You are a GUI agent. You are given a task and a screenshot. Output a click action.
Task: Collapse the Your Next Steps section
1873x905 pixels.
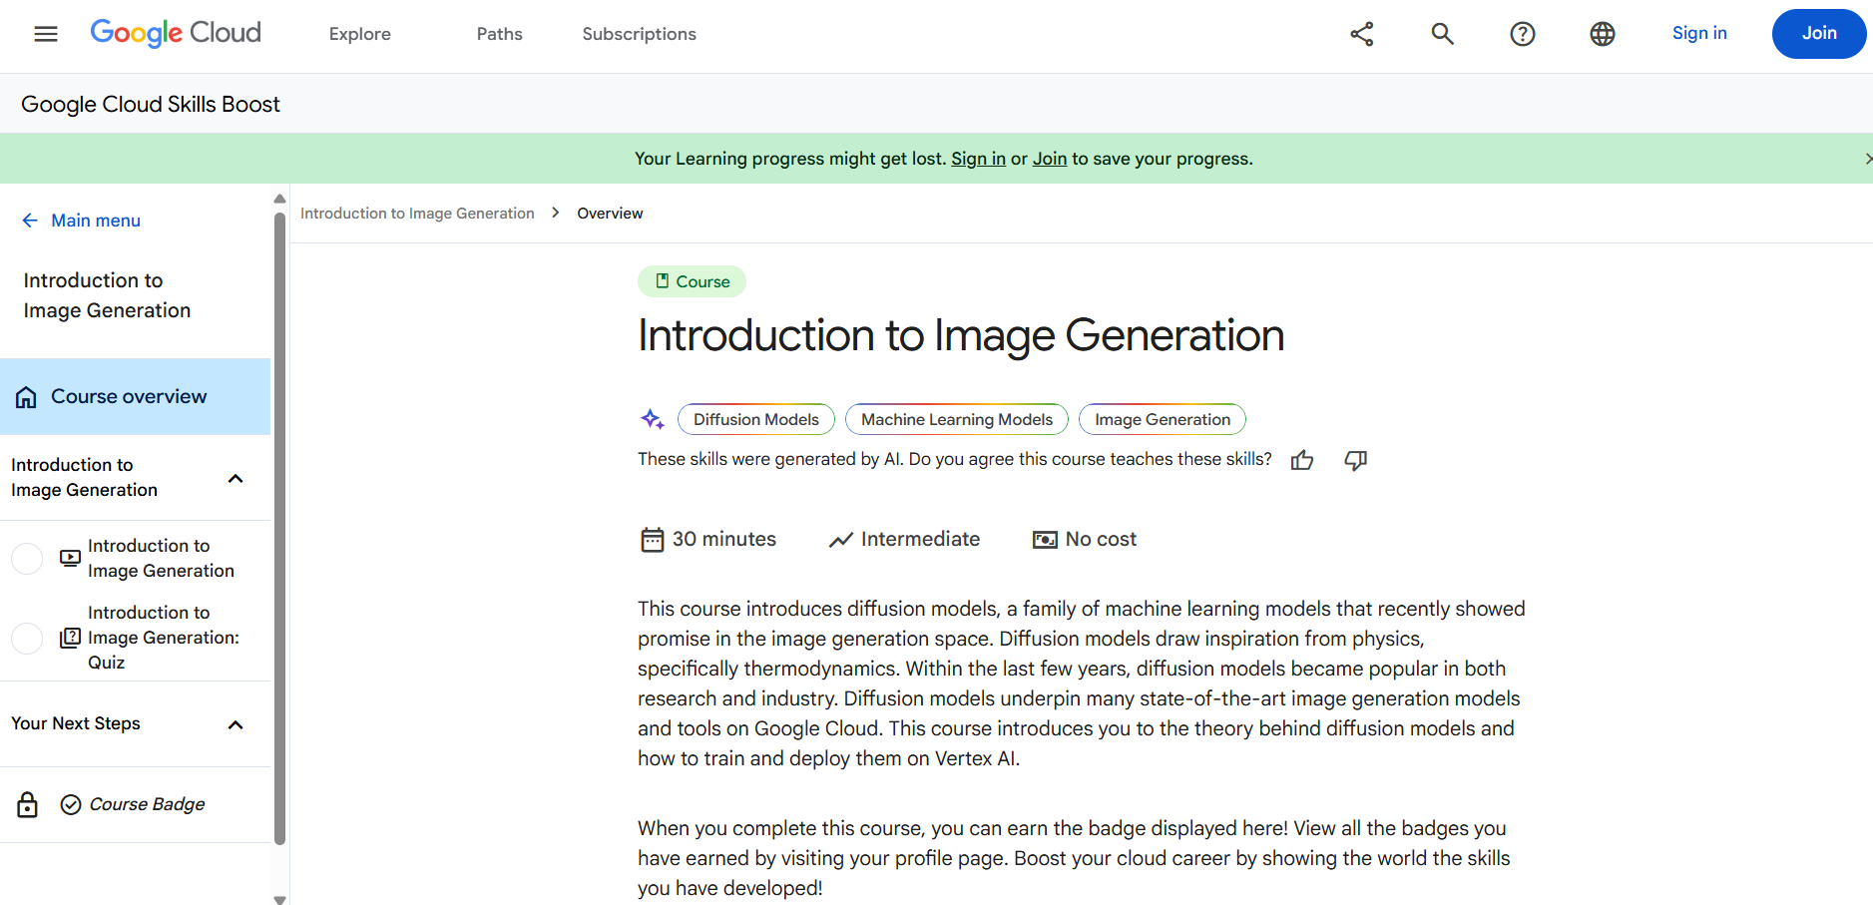tap(235, 724)
